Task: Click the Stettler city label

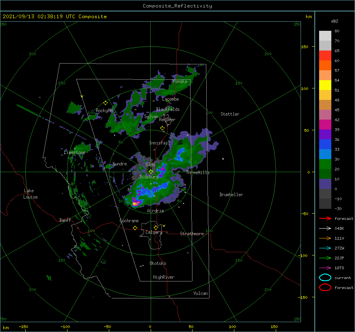Action: point(230,114)
